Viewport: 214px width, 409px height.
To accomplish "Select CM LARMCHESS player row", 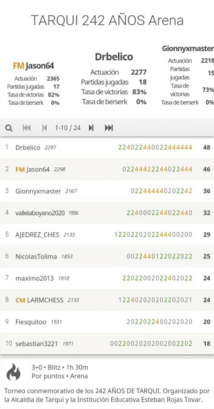I will (107, 300).
